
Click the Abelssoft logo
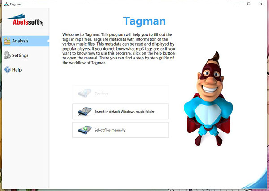(x=25, y=20)
